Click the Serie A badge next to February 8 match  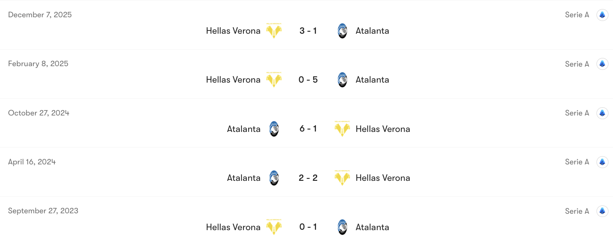pos(602,64)
